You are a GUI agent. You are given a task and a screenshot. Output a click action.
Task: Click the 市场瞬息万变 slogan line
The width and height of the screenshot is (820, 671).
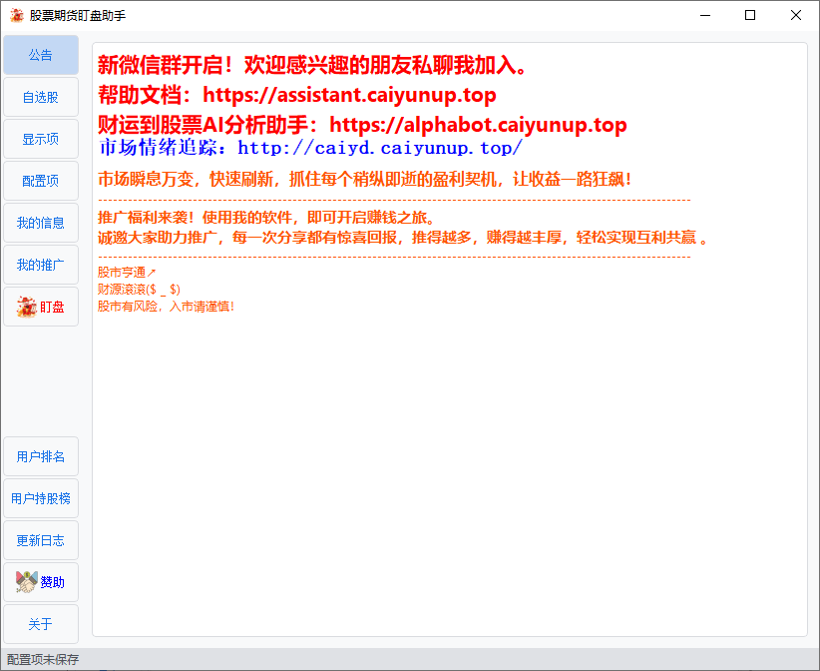coord(364,179)
